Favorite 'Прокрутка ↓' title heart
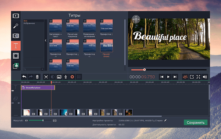221x139 pixels. tap(68, 41)
